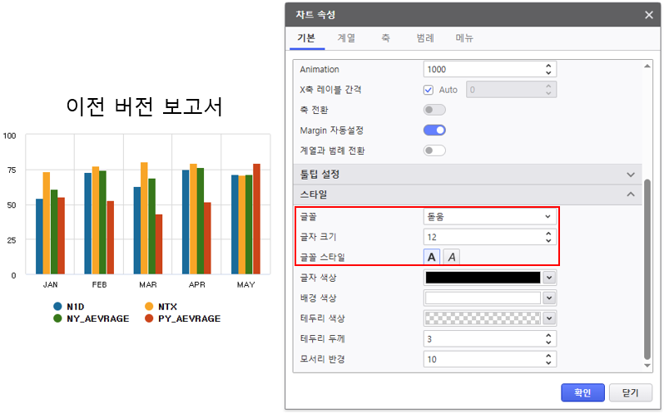Click the JAN axis label
The image size is (664, 414).
point(51,284)
